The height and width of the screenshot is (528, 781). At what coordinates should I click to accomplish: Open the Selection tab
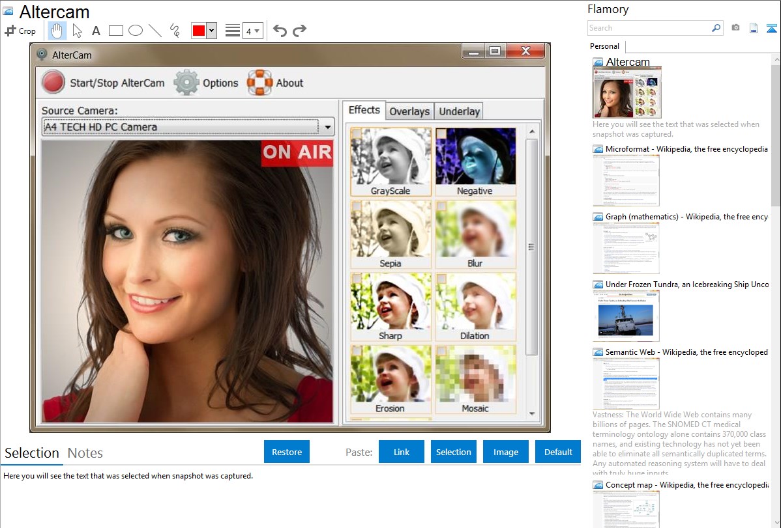point(32,453)
